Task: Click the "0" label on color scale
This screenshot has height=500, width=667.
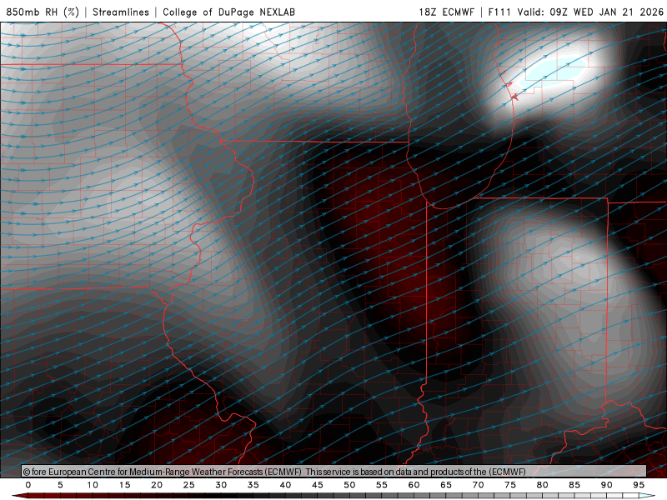Action: (x=28, y=485)
